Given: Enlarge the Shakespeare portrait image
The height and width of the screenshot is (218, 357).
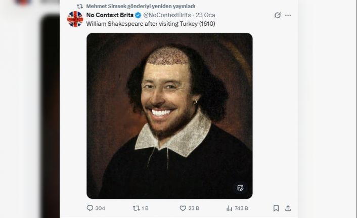Looking at the screenshot, I should [169, 115].
